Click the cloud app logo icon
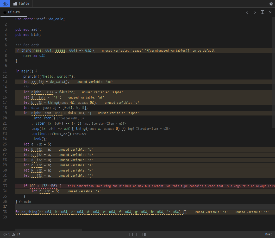Image resolution: width=275 pixels, height=238 pixels. 5,4
